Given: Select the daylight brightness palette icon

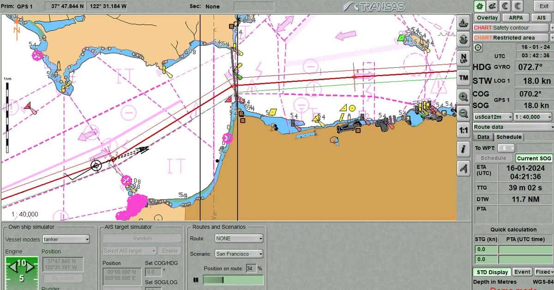Looking at the screenshot, I should click(x=479, y=6).
